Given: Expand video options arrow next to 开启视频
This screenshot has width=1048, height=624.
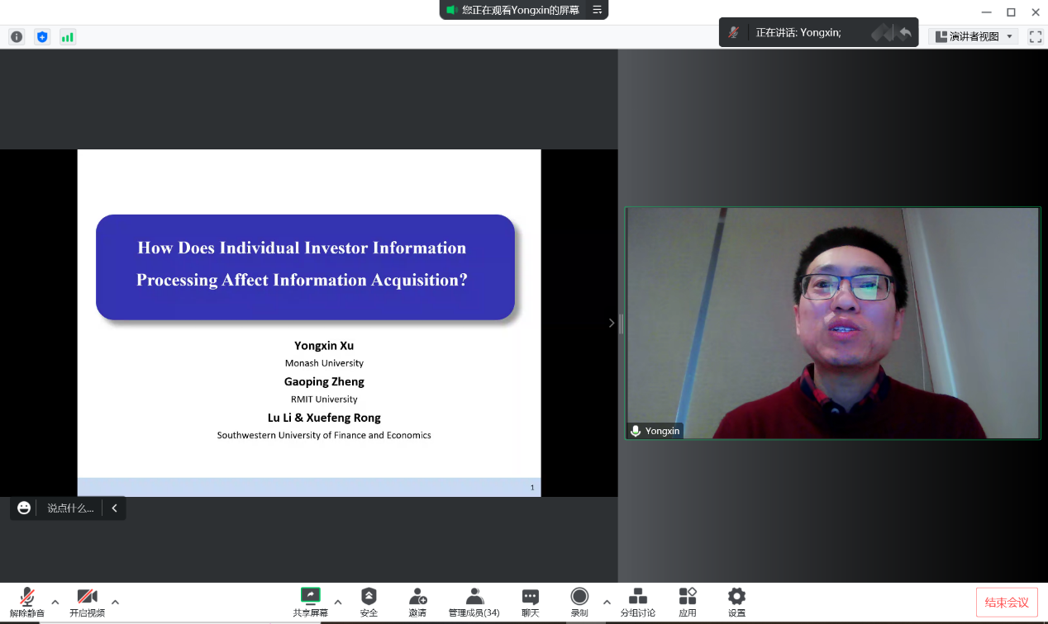Looking at the screenshot, I should [x=115, y=602].
